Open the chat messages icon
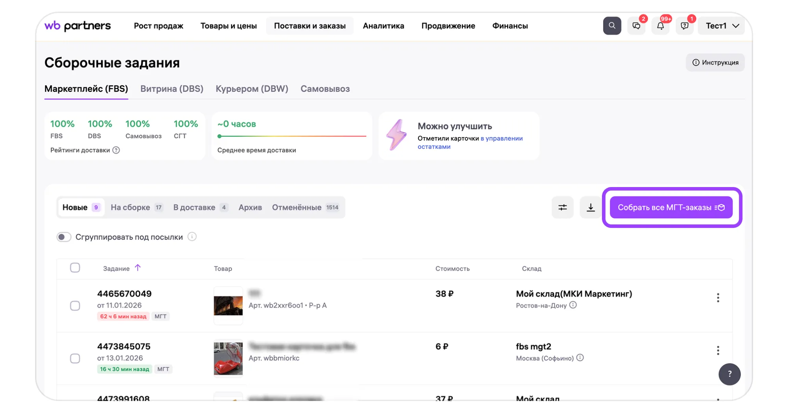Screen dimensions: 787x413 tap(636, 26)
